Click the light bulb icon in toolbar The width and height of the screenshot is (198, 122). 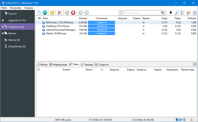click(170, 13)
